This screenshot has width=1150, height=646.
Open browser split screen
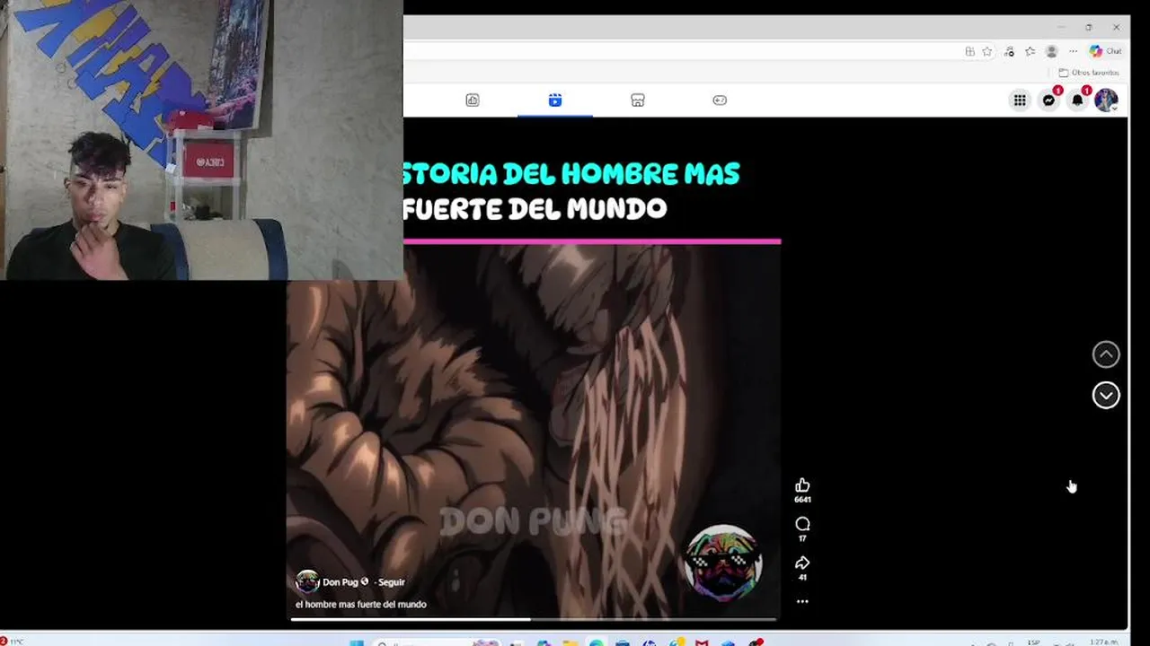pos(969,51)
